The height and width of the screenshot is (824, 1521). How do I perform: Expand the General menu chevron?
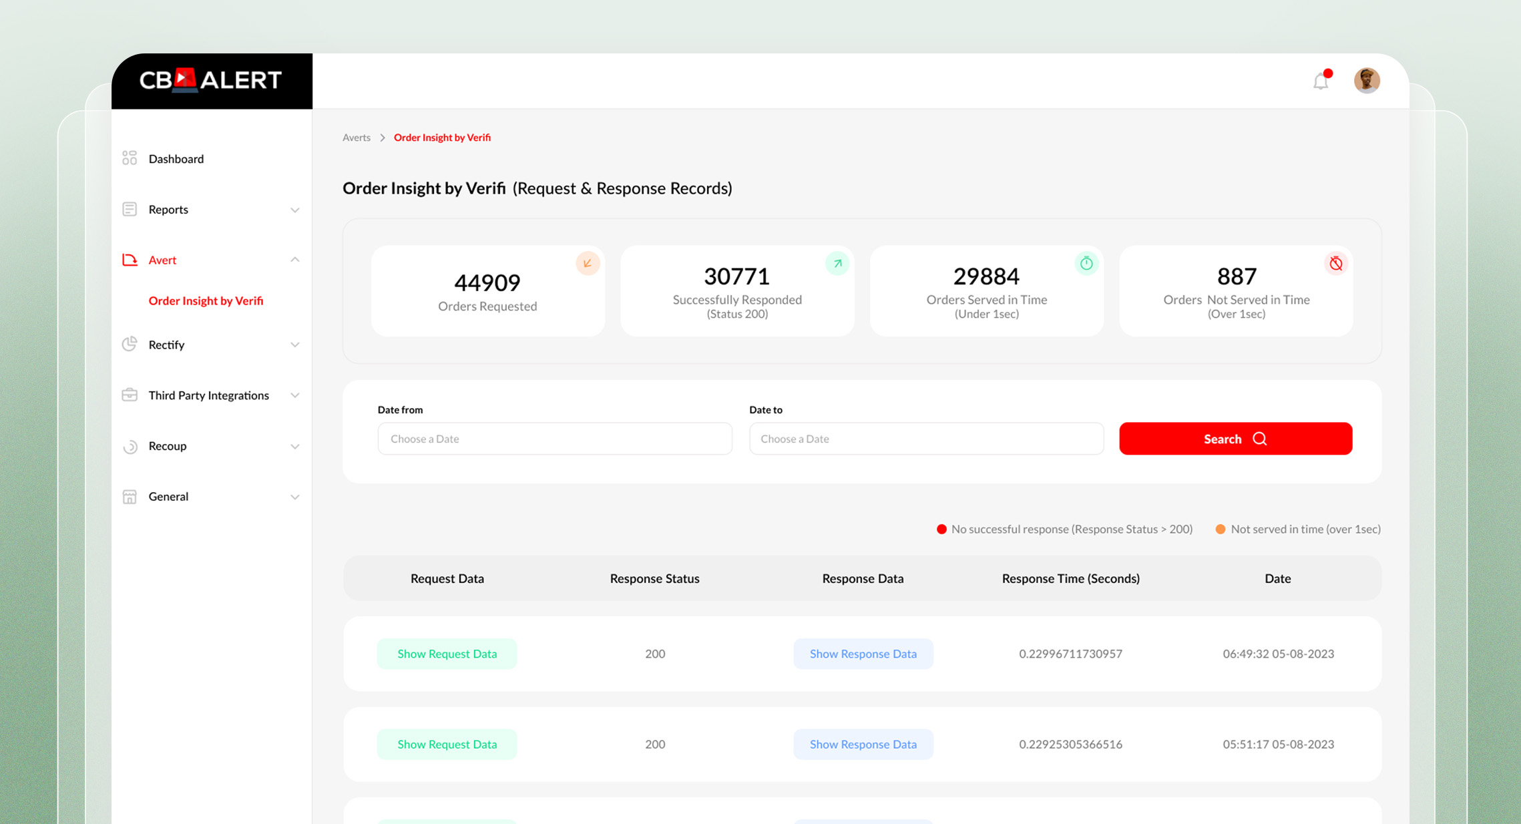pos(294,497)
